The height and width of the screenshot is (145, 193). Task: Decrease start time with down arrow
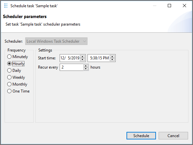coord(112,59)
